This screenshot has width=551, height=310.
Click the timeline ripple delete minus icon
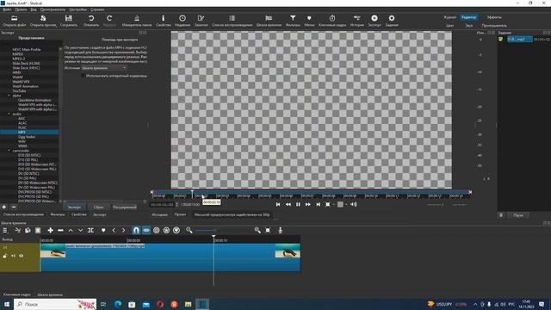[60, 230]
